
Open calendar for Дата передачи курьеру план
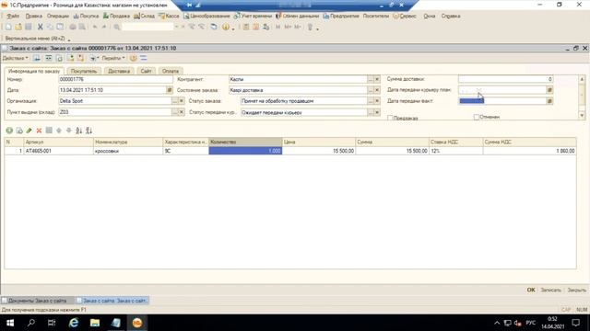pos(549,90)
